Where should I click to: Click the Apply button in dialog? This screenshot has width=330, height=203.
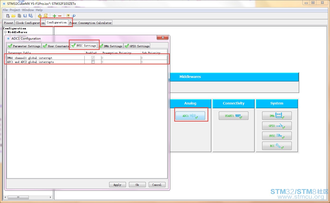click(117, 185)
